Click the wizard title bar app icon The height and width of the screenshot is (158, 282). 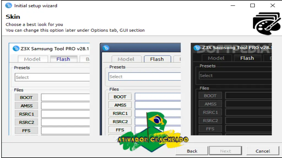pyautogui.click(x=9, y=5)
